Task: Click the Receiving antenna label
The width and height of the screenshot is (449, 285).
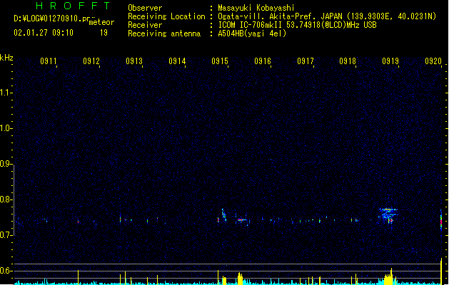Action: [x=164, y=33]
